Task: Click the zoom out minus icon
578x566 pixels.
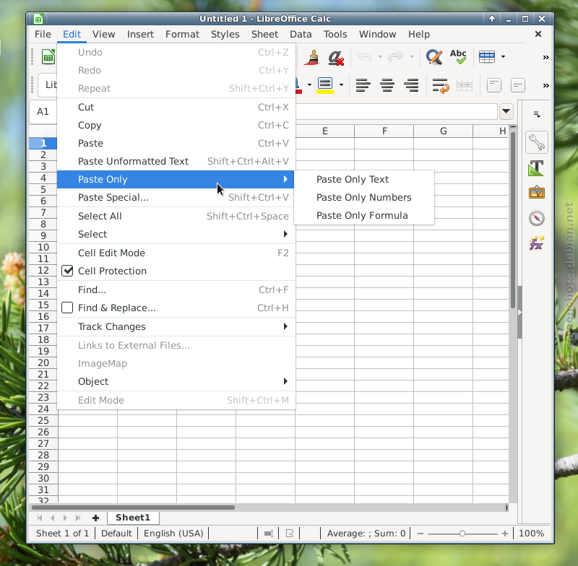Action: 420,534
